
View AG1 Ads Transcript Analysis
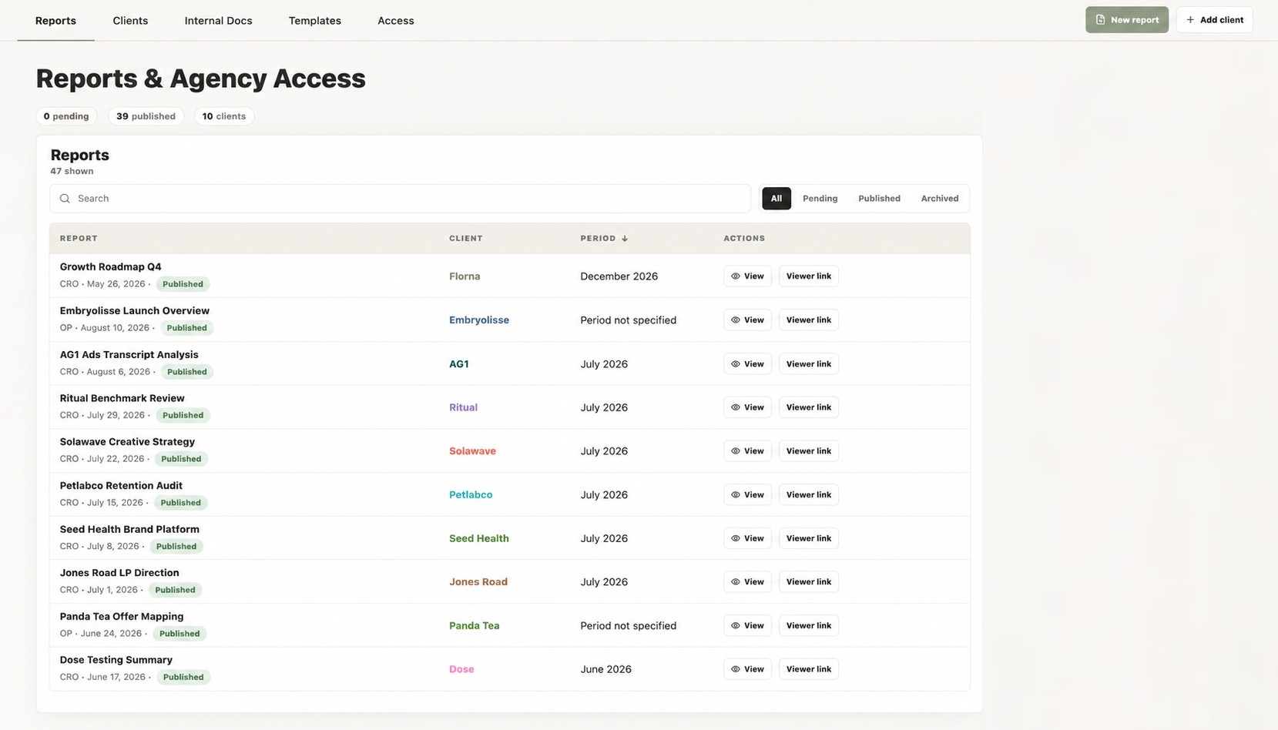[747, 364]
